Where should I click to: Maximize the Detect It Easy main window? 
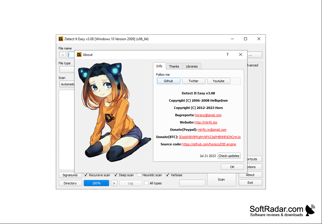(245, 39)
